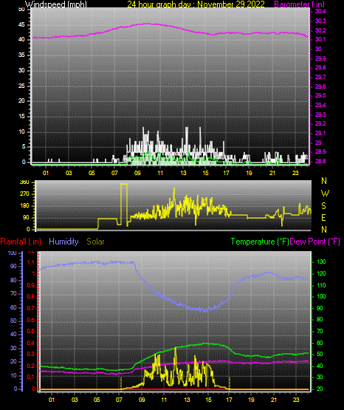The width and height of the screenshot is (344, 410).
Task: Click hour "05" under the bottom humidity chart
Action: click(97, 400)
